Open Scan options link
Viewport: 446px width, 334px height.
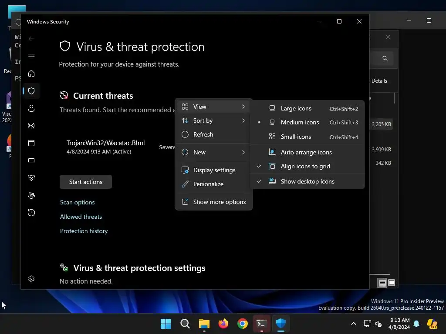click(78, 202)
